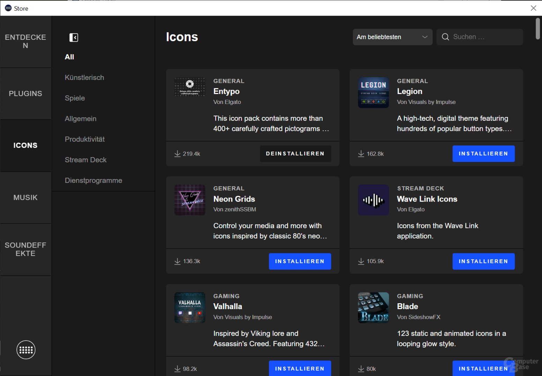
Task: Open the Neon Grids pack thumbnail
Action: [x=190, y=200]
